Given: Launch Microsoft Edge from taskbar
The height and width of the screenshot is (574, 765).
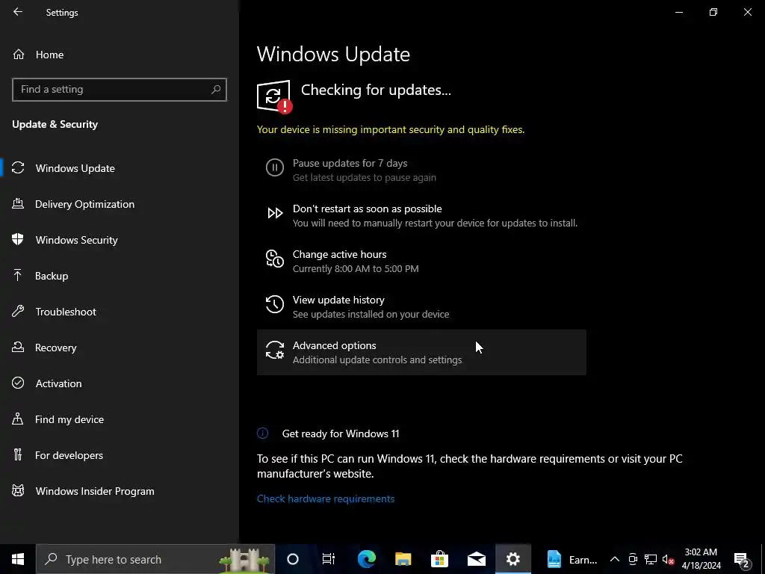Looking at the screenshot, I should (366, 559).
